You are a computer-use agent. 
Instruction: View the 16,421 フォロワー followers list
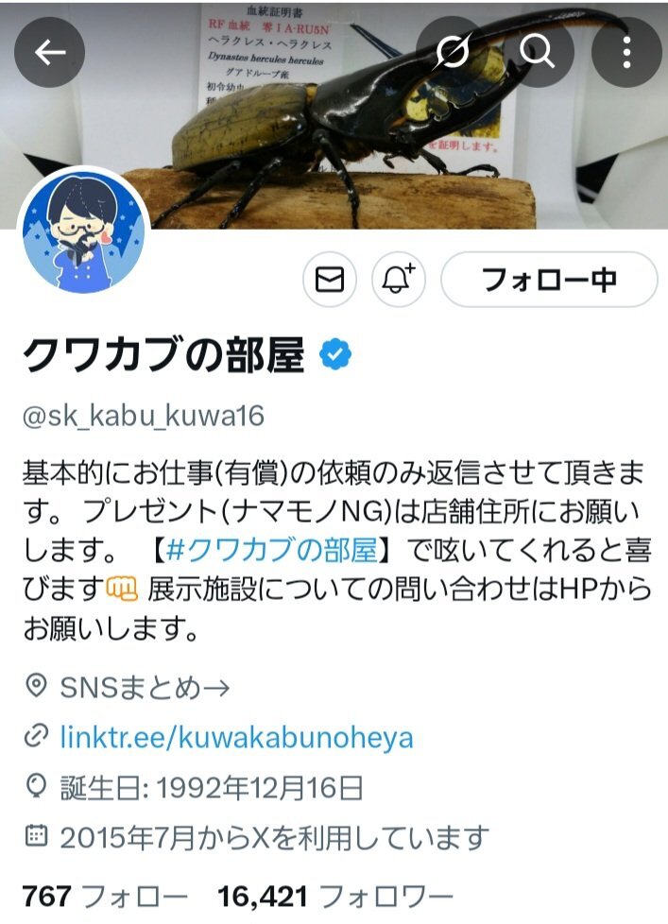click(x=335, y=897)
